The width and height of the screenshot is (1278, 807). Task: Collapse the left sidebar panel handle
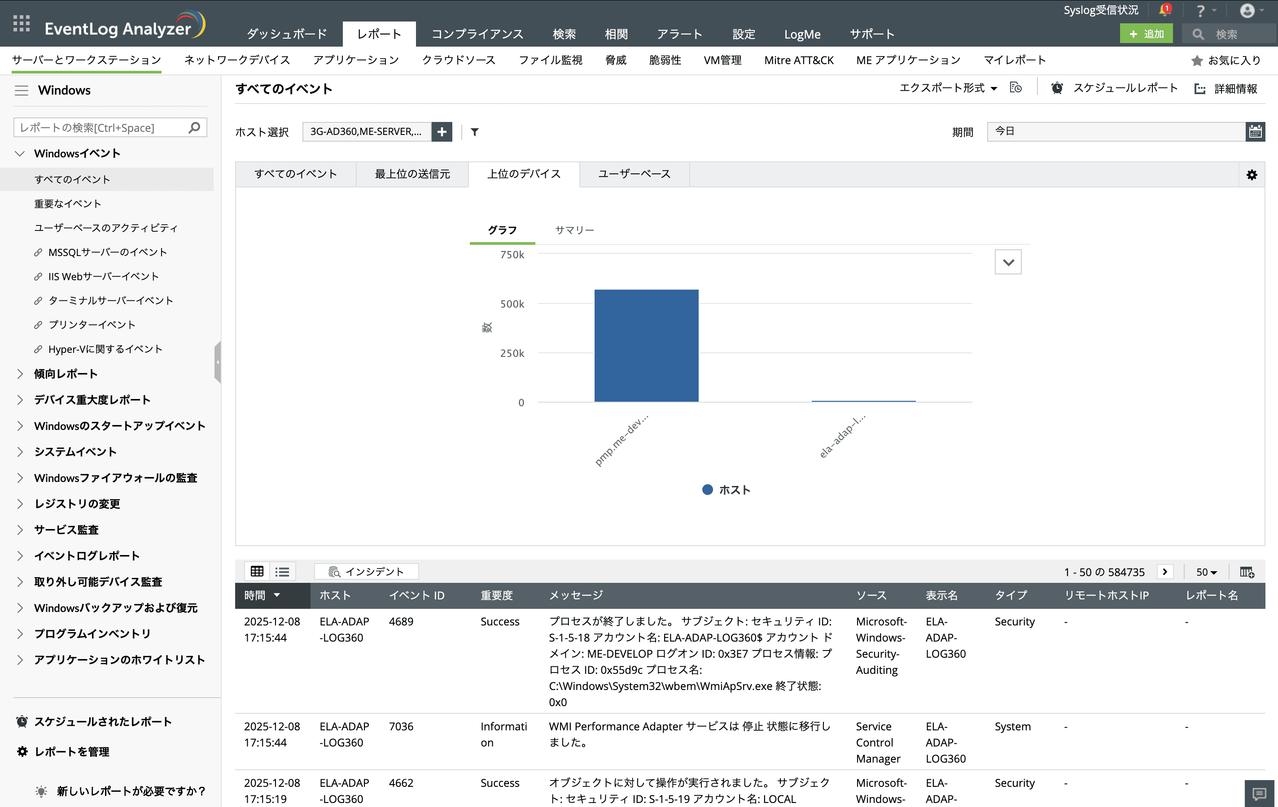click(218, 362)
